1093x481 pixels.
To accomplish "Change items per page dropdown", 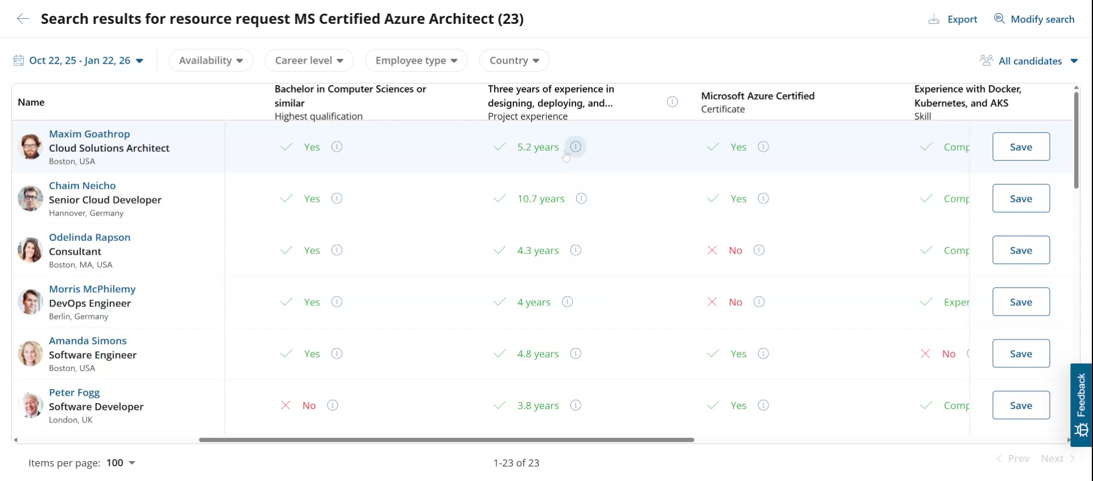I will point(121,463).
